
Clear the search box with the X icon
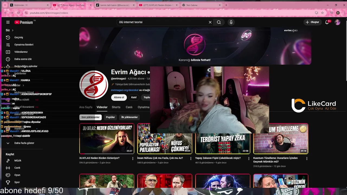pyautogui.click(x=210, y=22)
